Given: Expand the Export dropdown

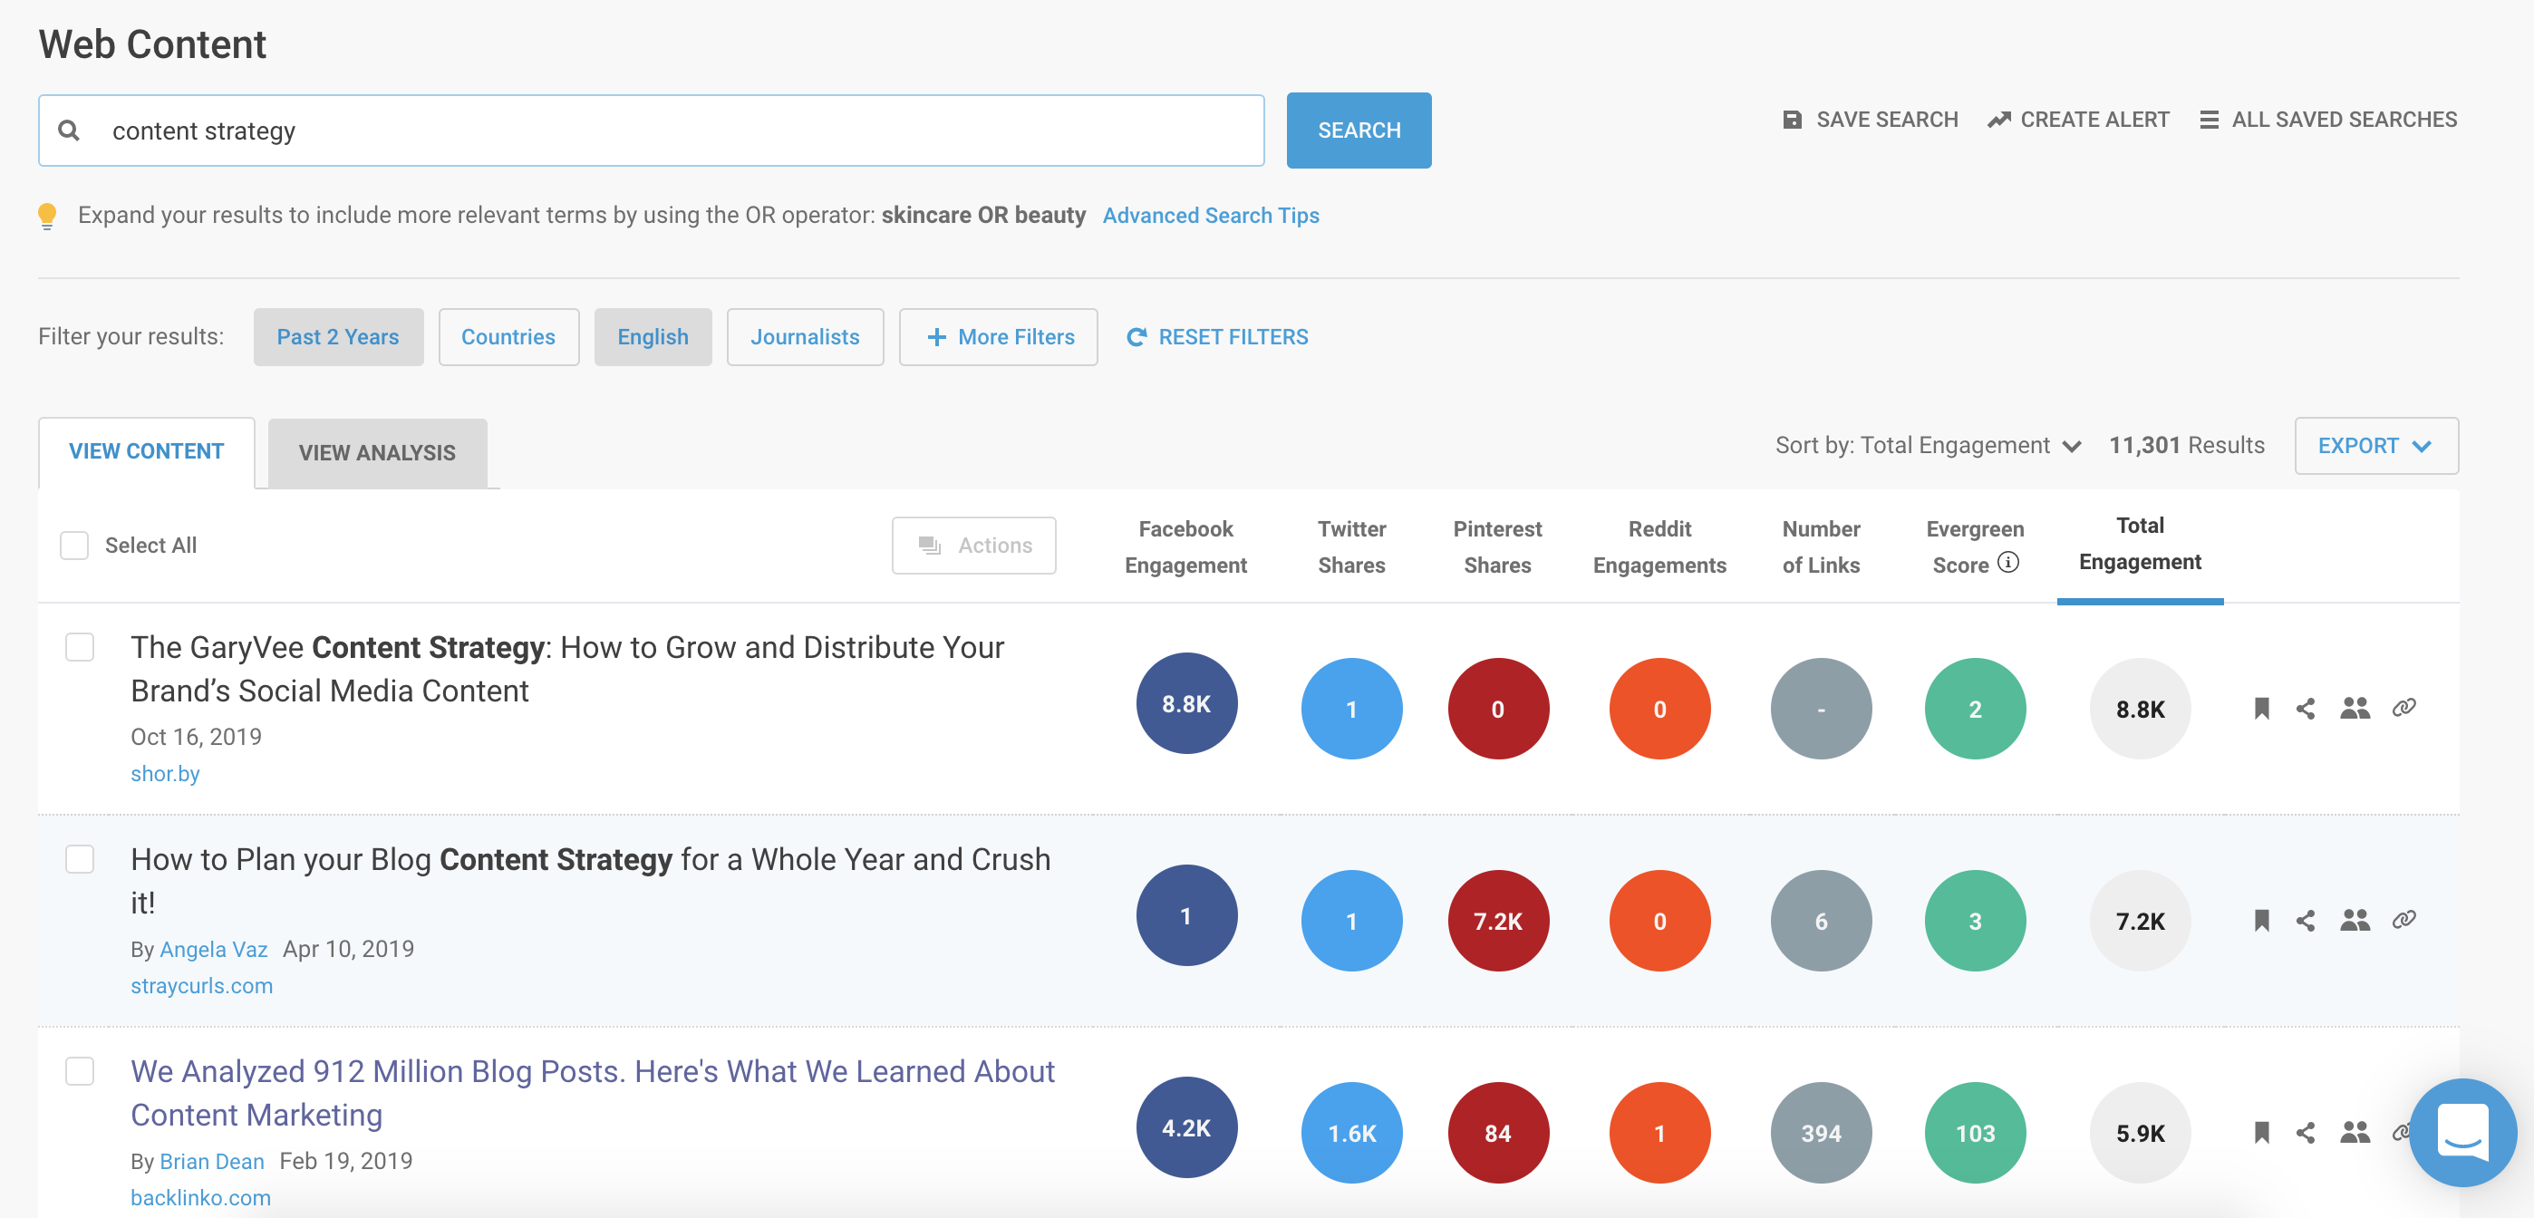Looking at the screenshot, I should pos(2374,446).
